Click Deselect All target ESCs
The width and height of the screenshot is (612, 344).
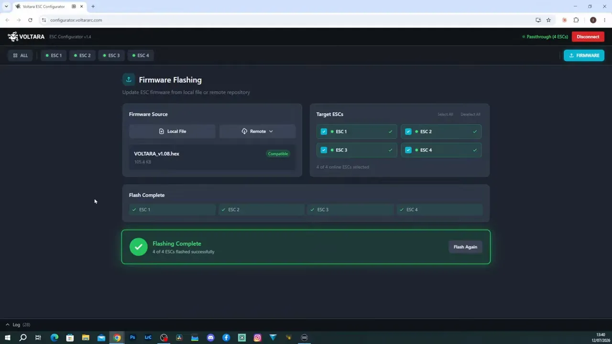pyautogui.click(x=470, y=114)
